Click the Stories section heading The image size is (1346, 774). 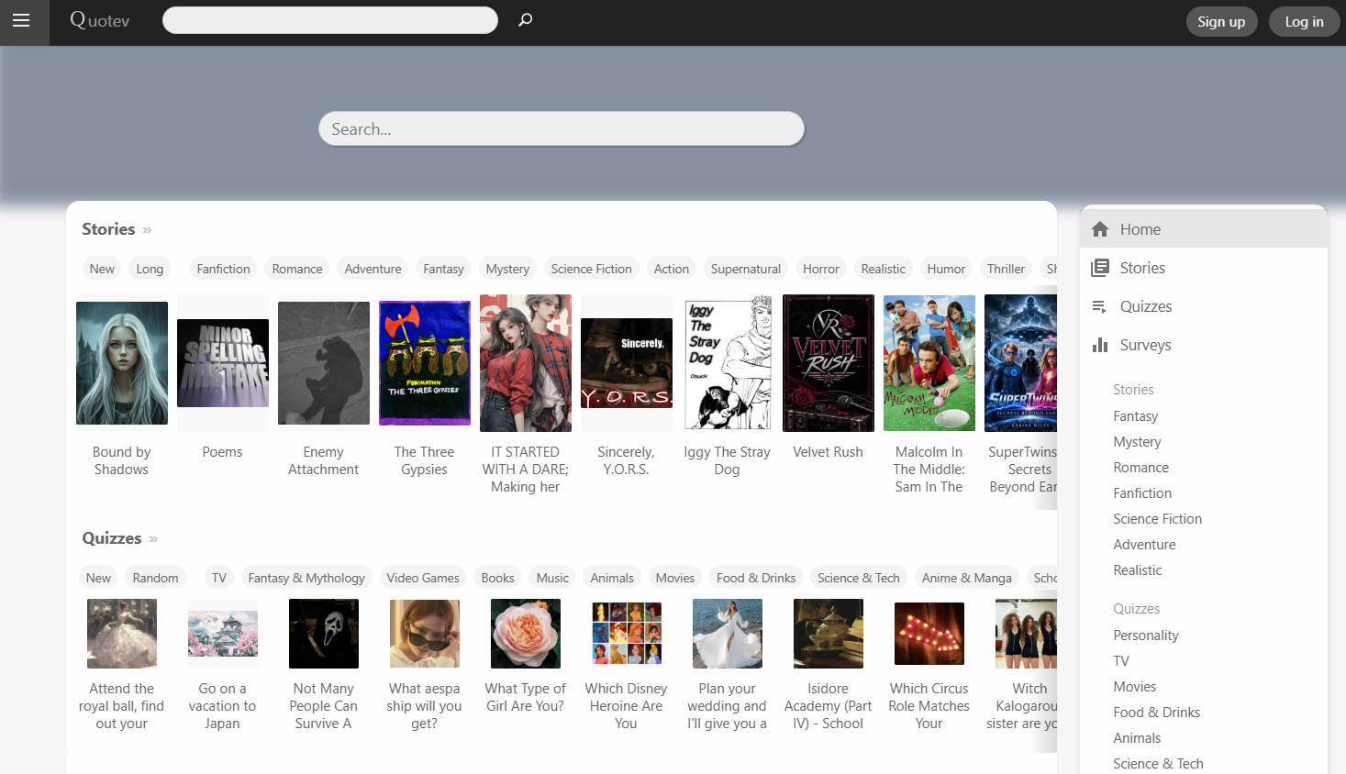pos(108,229)
